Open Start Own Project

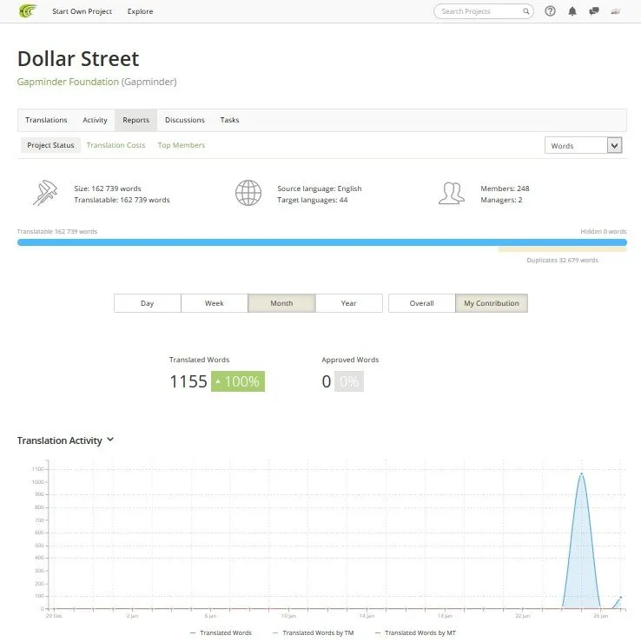(x=82, y=11)
